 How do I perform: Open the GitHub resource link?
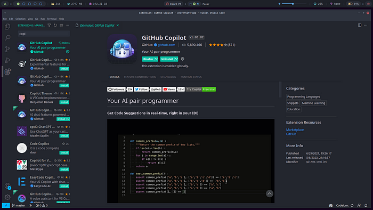[291, 134]
